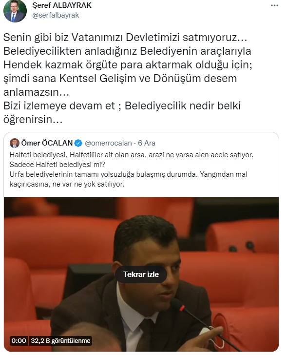Click the 0:00 video time indicator

pos(19,341)
